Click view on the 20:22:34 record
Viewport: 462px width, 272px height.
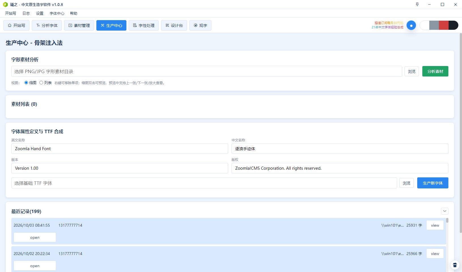coord(435,254)
